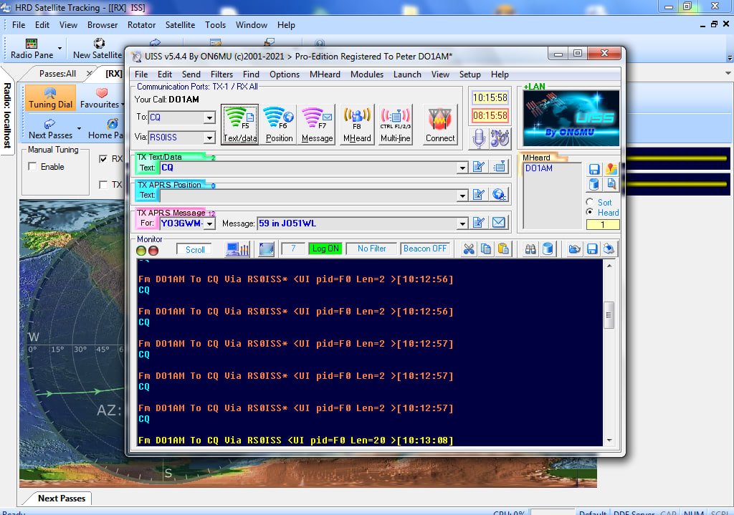Click the copy icon in Monitor toolbar

pyautogui.click(x=485, y=249)
